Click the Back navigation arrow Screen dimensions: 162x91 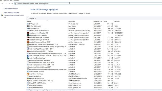click(x=3, y=4)
